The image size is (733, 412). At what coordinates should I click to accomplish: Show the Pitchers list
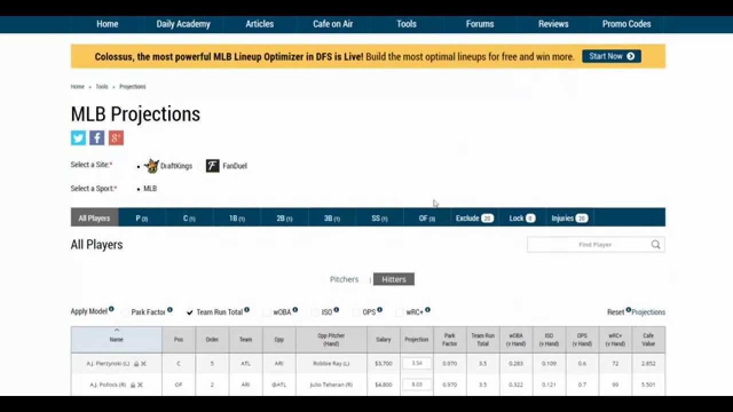point(344,279)
